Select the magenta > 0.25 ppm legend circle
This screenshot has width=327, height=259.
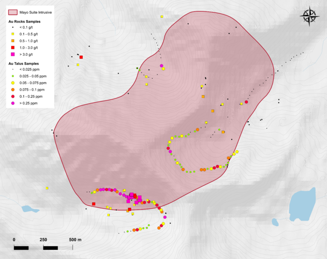point(13,103)
